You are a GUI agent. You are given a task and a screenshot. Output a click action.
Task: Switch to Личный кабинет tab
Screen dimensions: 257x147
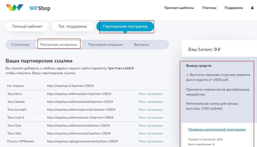27,26
